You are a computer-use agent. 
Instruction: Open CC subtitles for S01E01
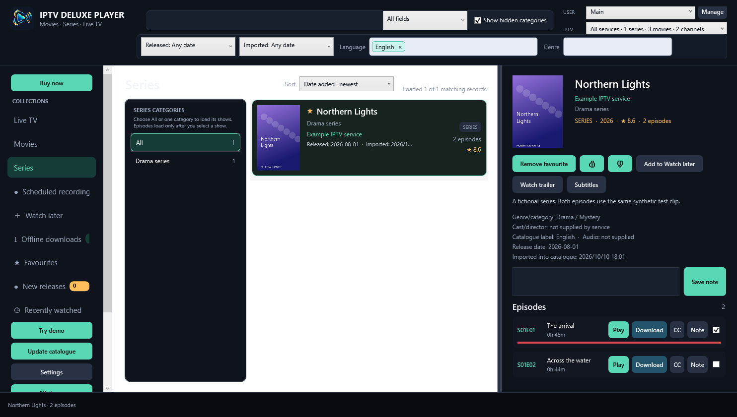[677, 330]
